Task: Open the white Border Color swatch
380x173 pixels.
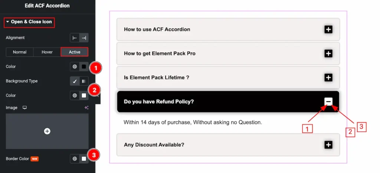Action: click(84, 159)
